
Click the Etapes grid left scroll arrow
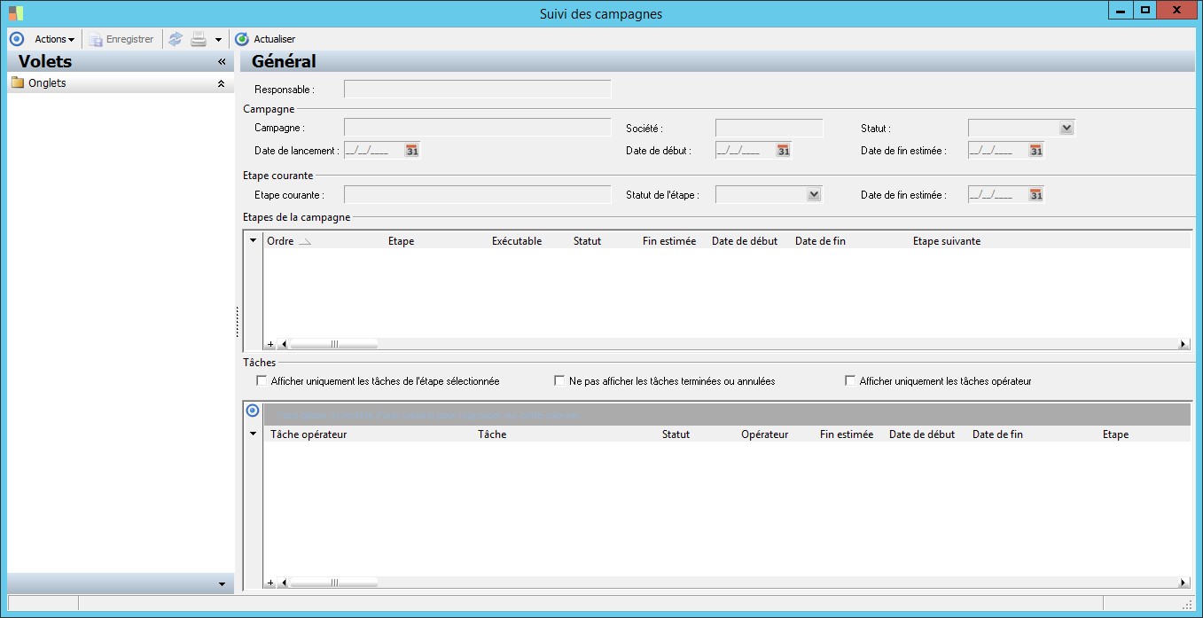click(x=284, y=344)
